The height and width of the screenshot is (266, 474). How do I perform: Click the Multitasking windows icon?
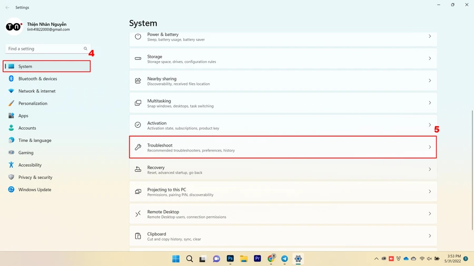click(138, 103)
